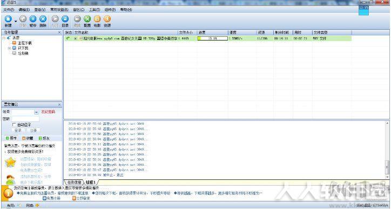Click the orange number 1 banner icon
Viewport: 391px width, 209px height.
(8, 193)
